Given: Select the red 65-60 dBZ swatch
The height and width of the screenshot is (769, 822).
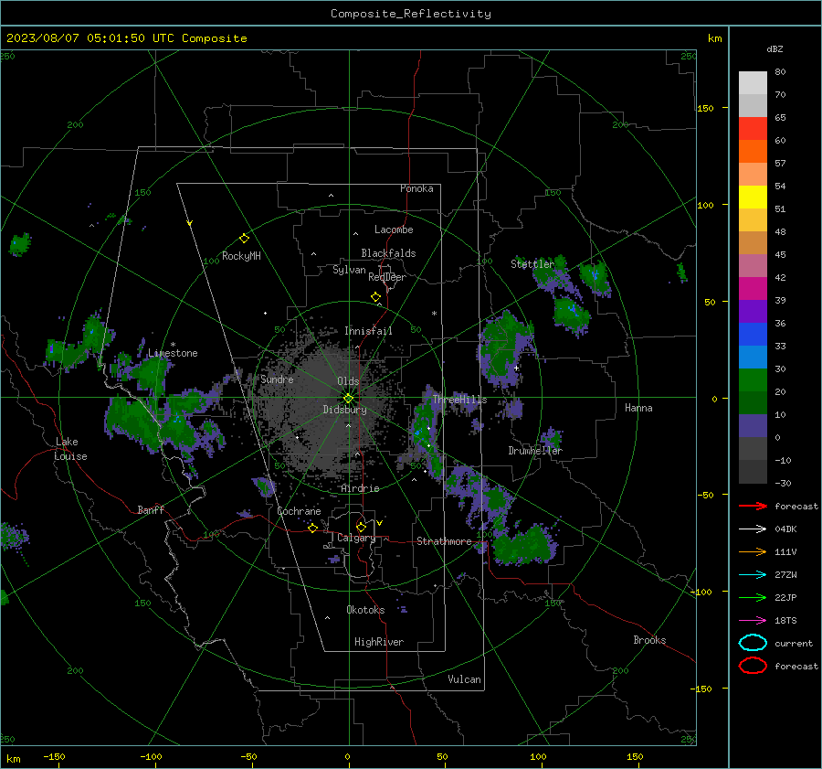Looking at the screenshot, I should [753, 129].
